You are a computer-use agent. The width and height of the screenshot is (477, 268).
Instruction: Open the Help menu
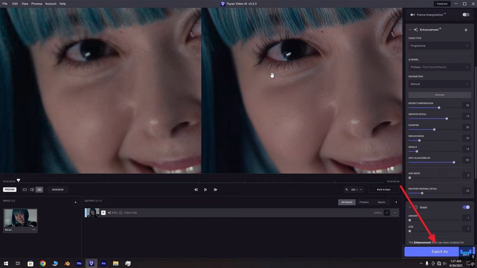[63, 4]
